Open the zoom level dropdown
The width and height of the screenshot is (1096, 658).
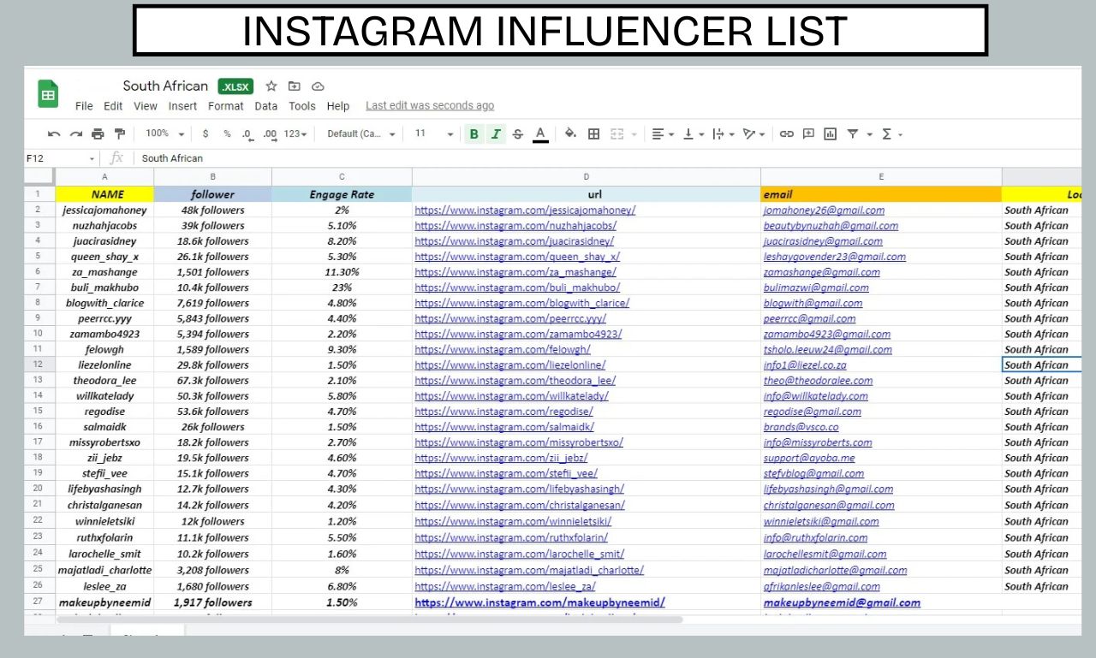click(x=163, y=133)
